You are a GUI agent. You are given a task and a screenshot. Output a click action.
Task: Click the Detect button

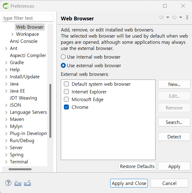(x=174, y=137)
